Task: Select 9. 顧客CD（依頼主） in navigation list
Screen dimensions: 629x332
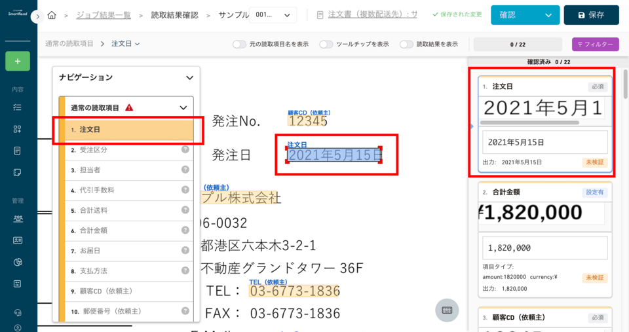Action: (129, 291)
